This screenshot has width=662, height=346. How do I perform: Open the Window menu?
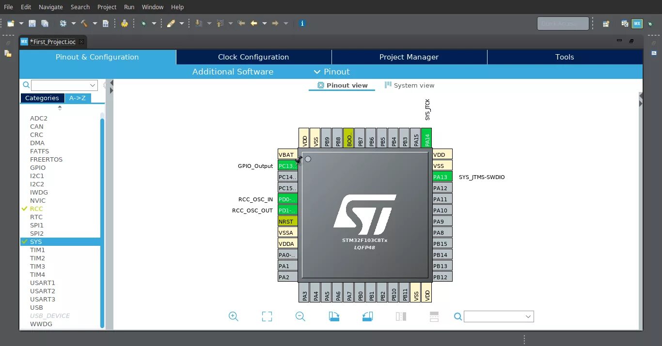pyautogui.click(x=153, y=7)
